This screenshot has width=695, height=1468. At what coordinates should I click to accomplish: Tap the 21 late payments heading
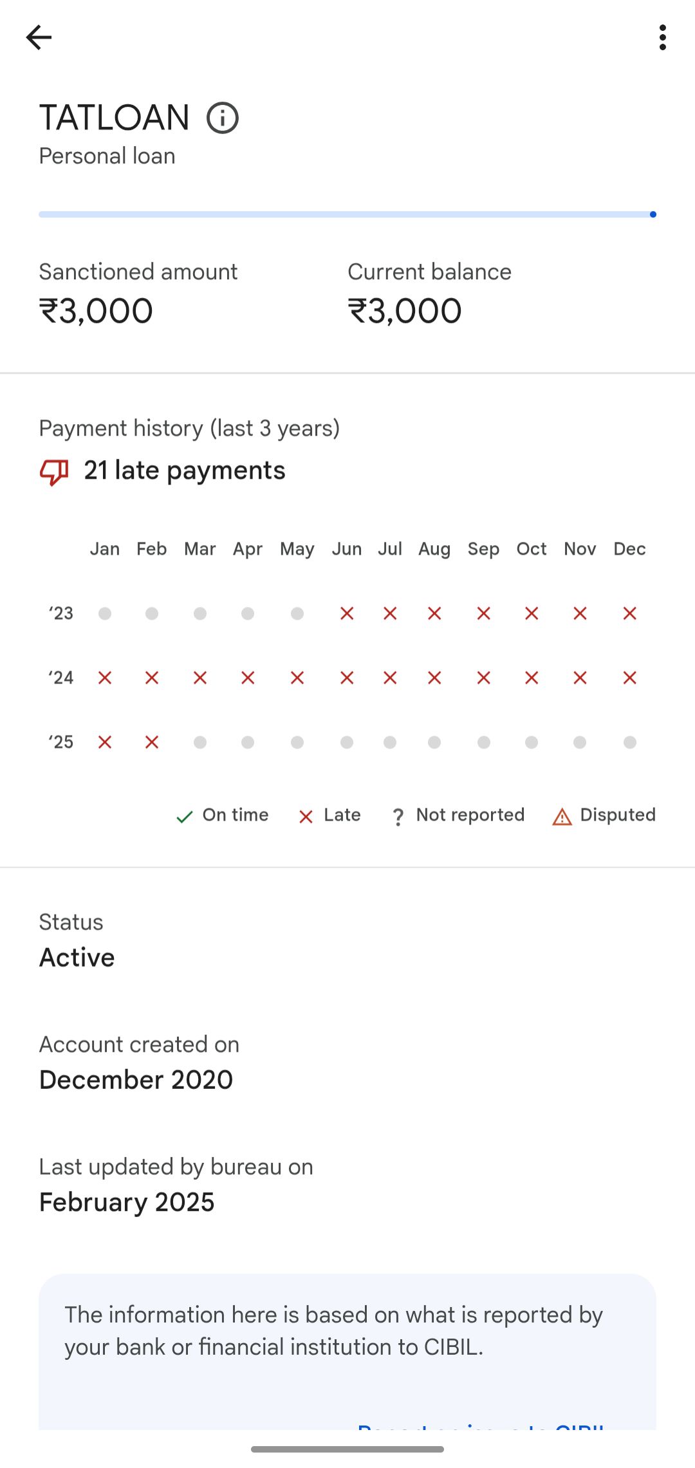(x=185, y=470)
